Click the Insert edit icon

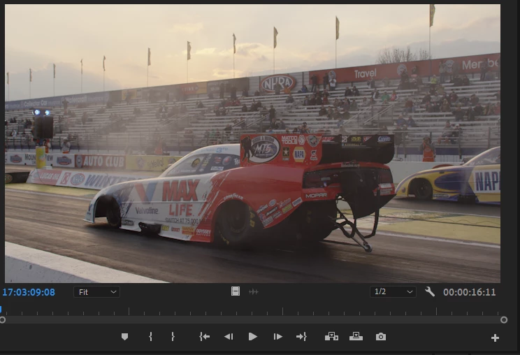tap(331, 337)
